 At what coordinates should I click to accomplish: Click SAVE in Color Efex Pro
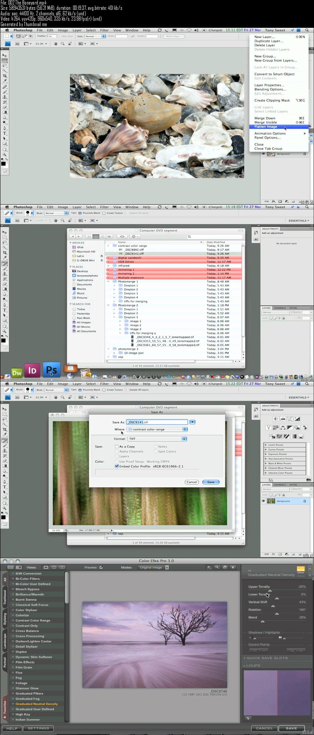pyautogui.click(x=291, y=728)
